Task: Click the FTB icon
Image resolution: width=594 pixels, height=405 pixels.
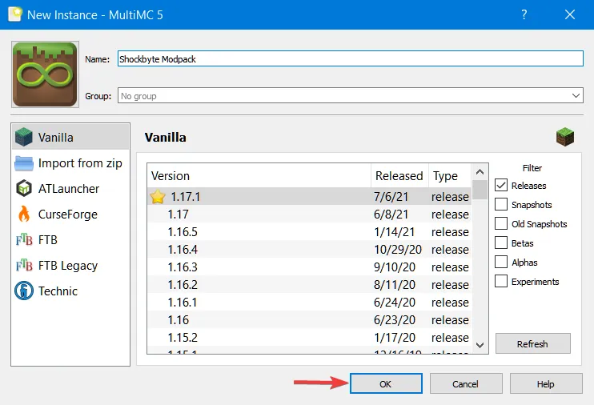Action: [24, 240]
